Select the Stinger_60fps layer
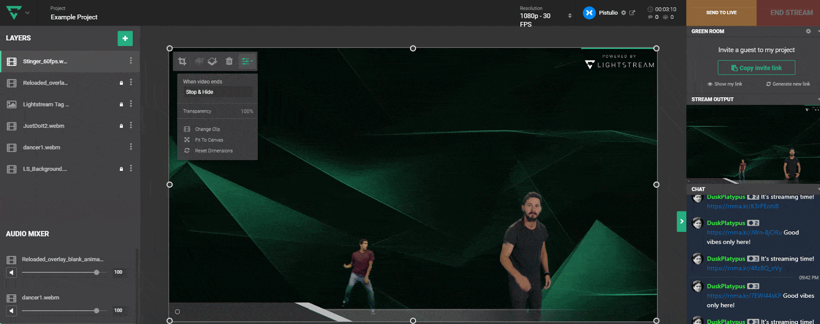 [70, 61]
